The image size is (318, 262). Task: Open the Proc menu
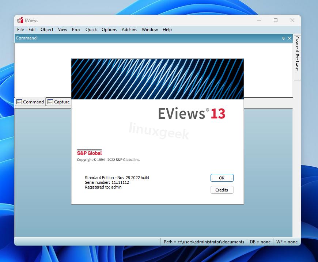coord(76,30)
